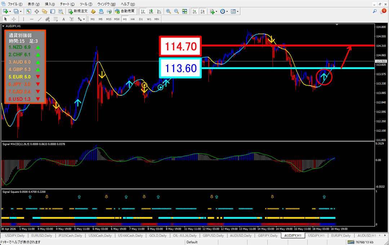Switch chart to line chart mode

click(159, 12)
